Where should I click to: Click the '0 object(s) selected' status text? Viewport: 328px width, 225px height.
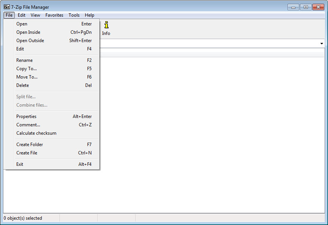point(23,218)
